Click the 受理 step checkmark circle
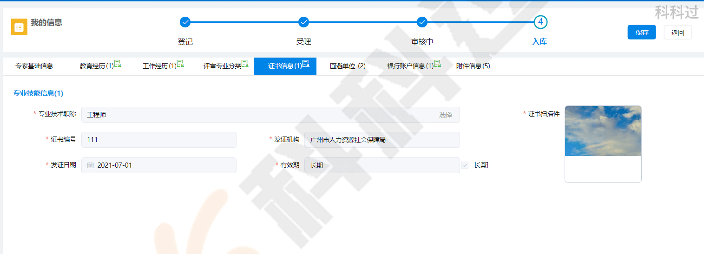704x254 pixels. pos(303,22)
